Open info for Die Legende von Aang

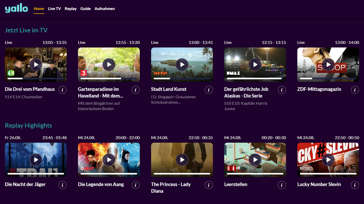[136, 185]
